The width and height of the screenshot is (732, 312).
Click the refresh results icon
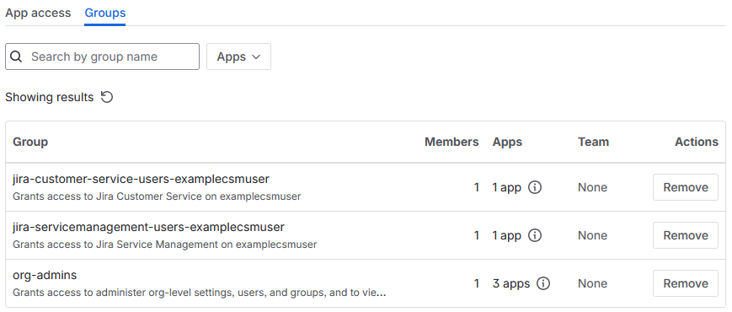click(x=107, y=97)
